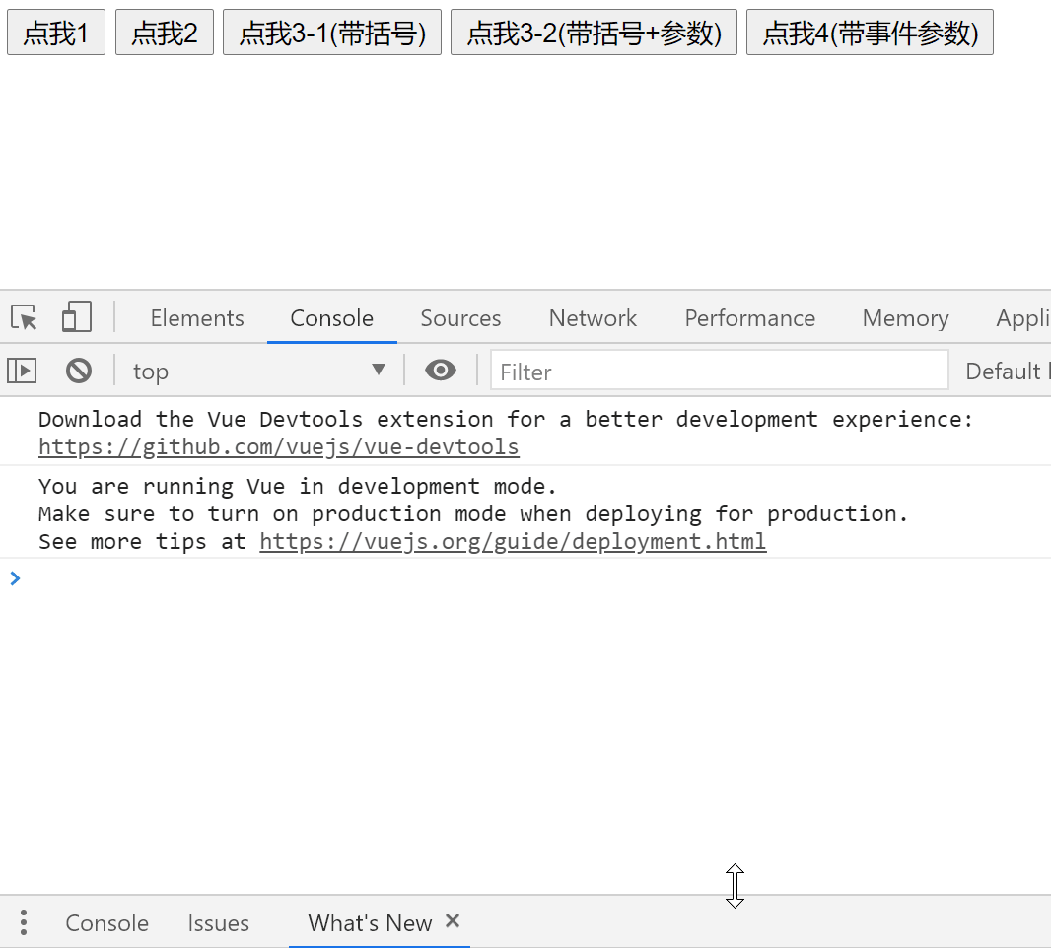Open the console sidebar icon
This screenshot has height=948, width=1051.
tap(22, 370)
